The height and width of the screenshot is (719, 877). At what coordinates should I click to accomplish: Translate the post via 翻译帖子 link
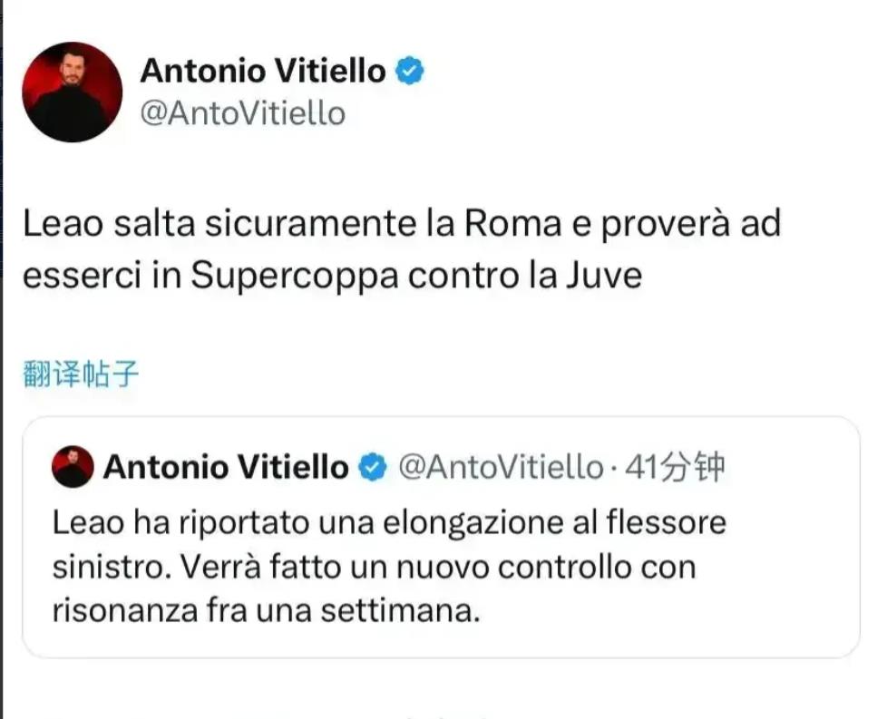(x=81, y=374)
